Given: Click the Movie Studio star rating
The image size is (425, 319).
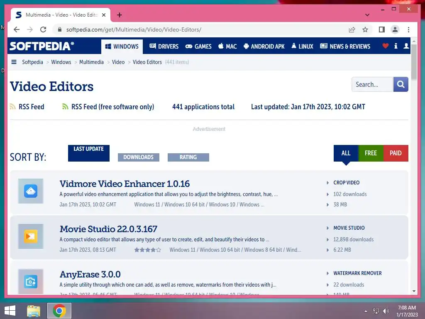Looking at the screenshot, I should pyautogui.click(x=147, y=250).
